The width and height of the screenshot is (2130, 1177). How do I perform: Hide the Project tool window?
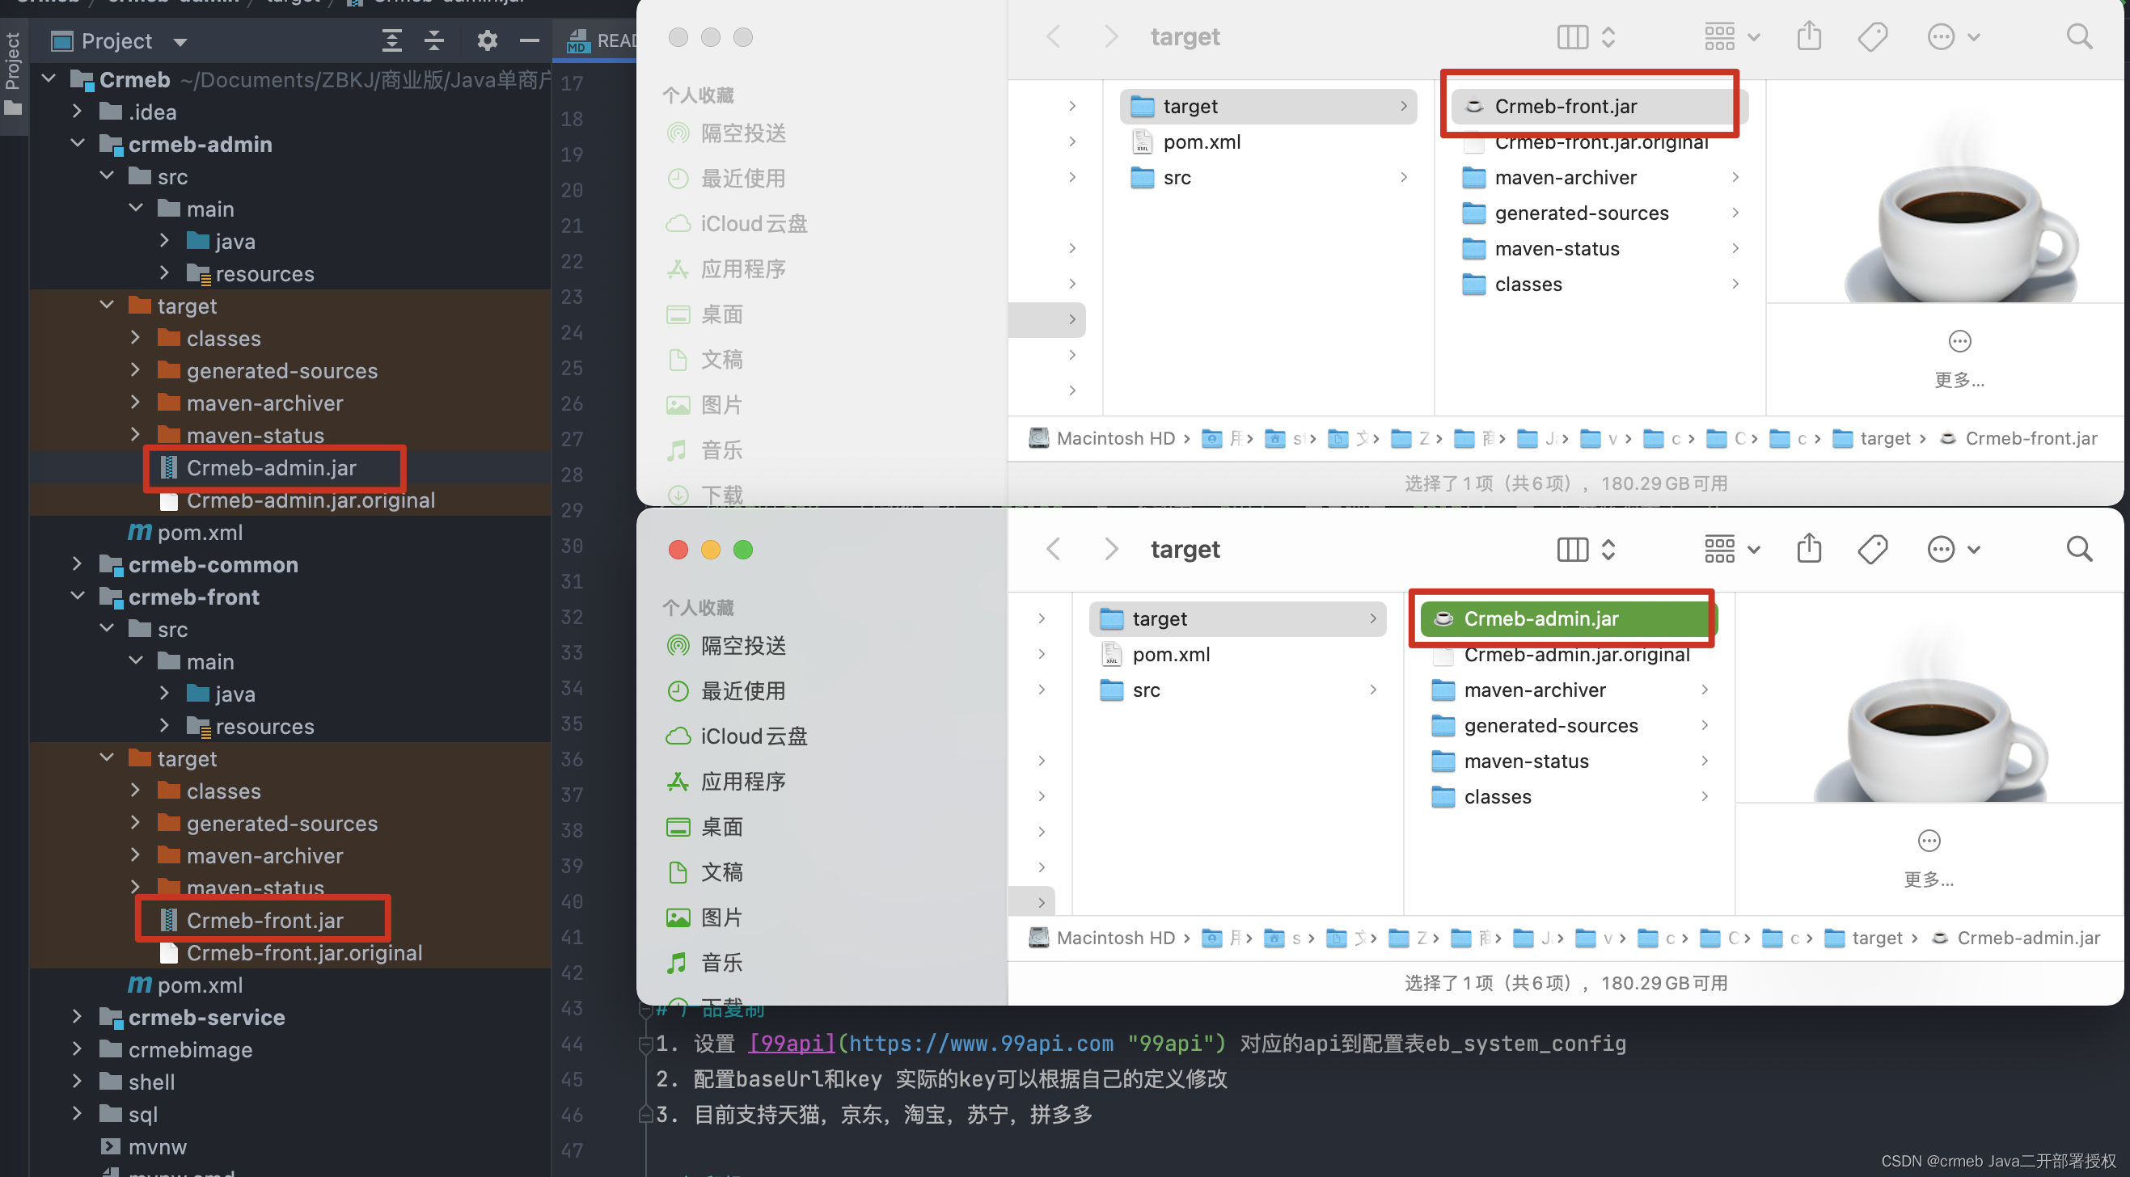click(530, 40)
